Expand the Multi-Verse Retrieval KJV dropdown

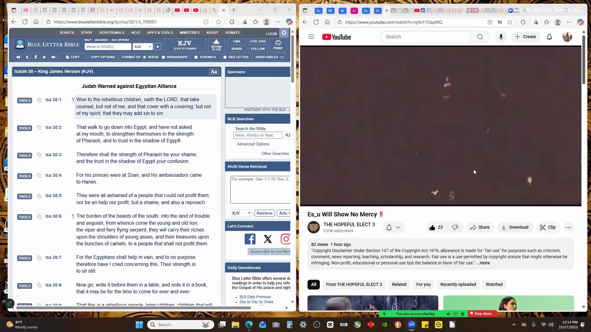241,213
